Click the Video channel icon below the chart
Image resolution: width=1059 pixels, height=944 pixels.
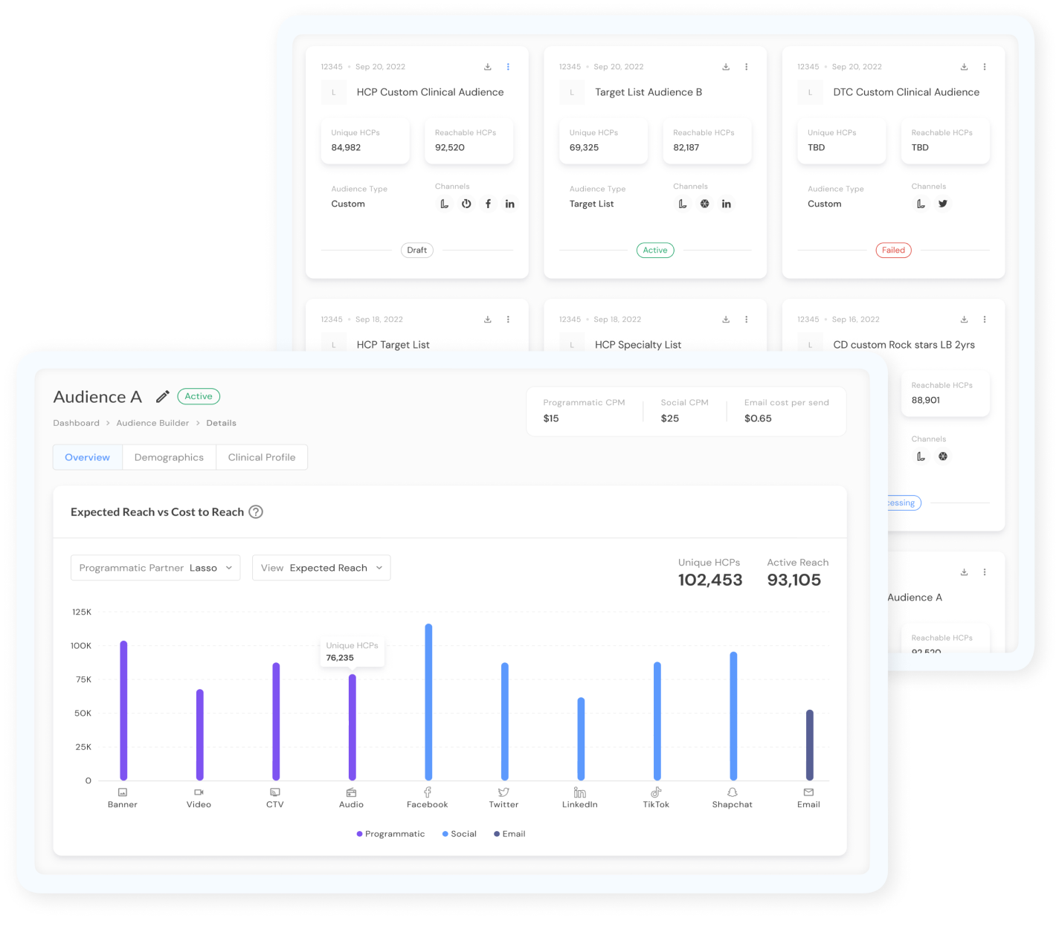click(199, 792)
